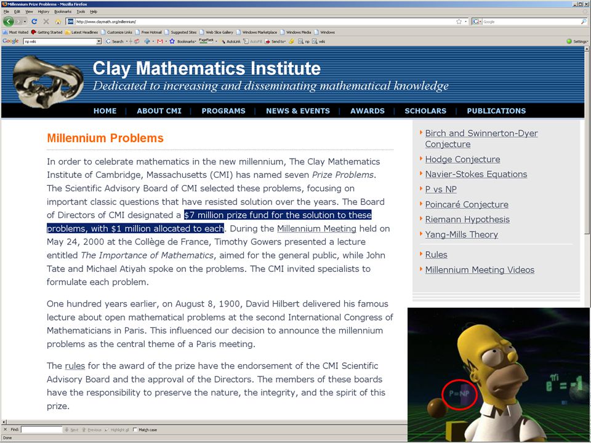This screenshot has height=443, width=591.
Task: Open the Web Slice Gallery bookmark
Action: (x=216, y=32)
